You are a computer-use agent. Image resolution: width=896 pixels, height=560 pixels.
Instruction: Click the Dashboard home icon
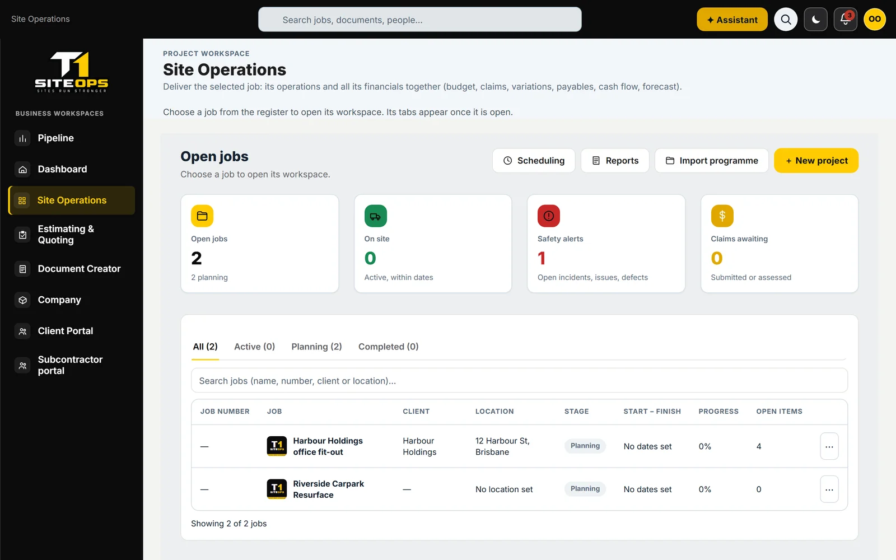[22, 169]
